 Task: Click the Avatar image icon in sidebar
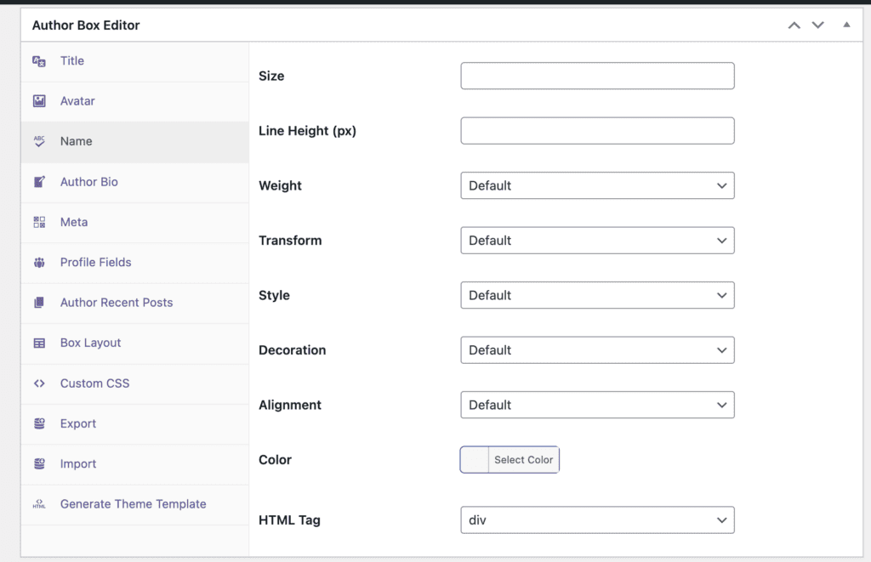pos(39,100)
